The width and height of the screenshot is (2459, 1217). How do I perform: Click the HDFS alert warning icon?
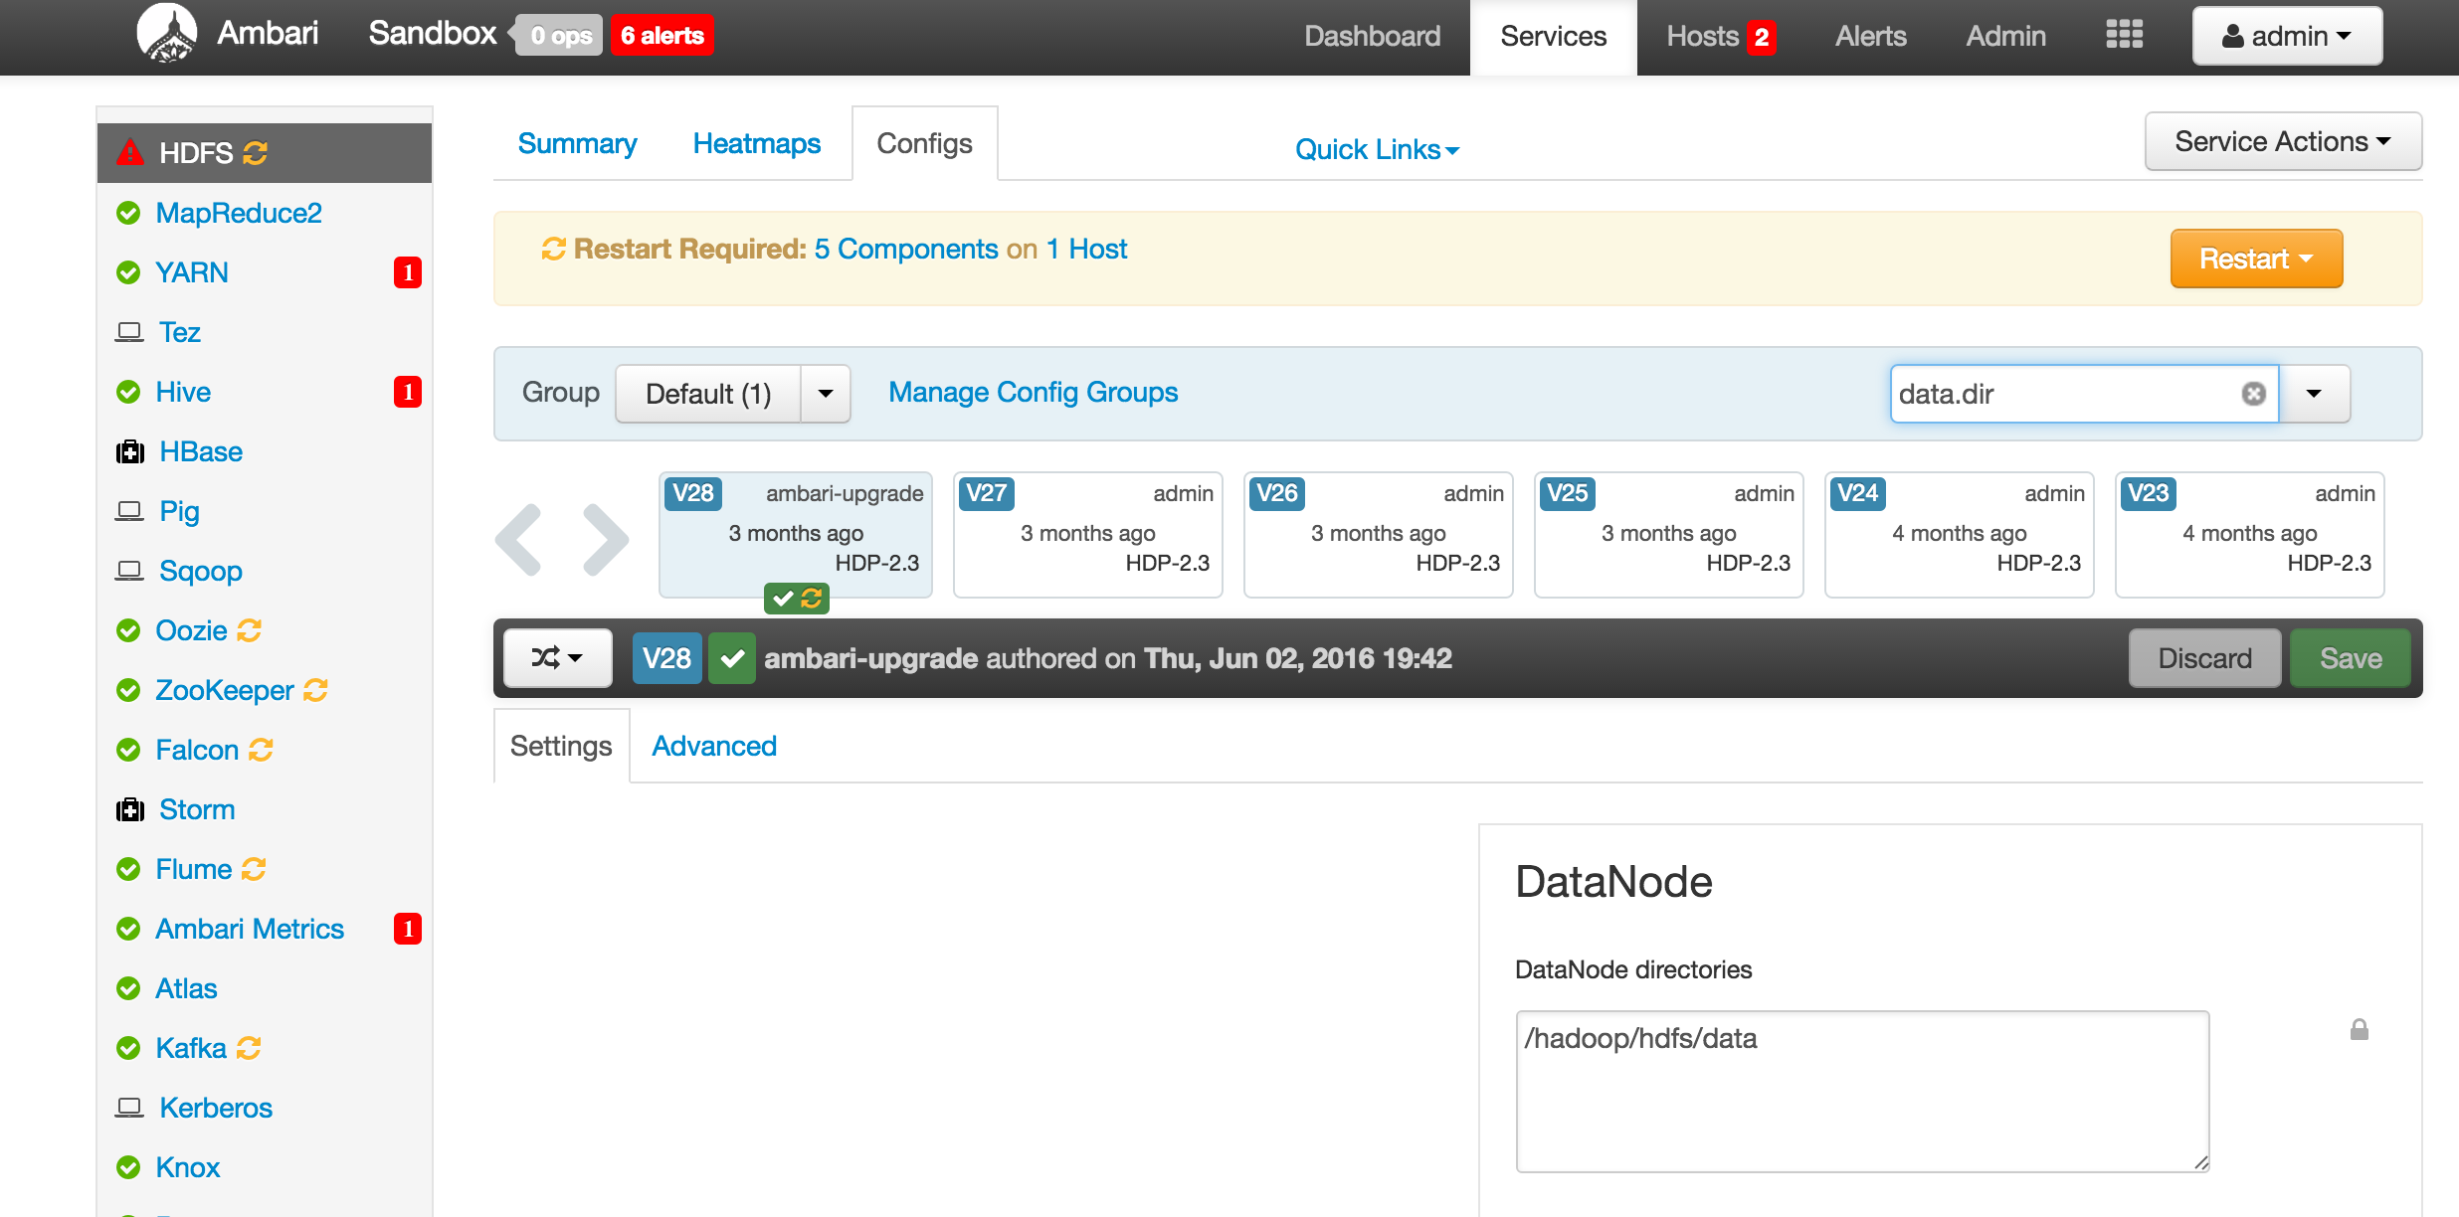point(130,151)
